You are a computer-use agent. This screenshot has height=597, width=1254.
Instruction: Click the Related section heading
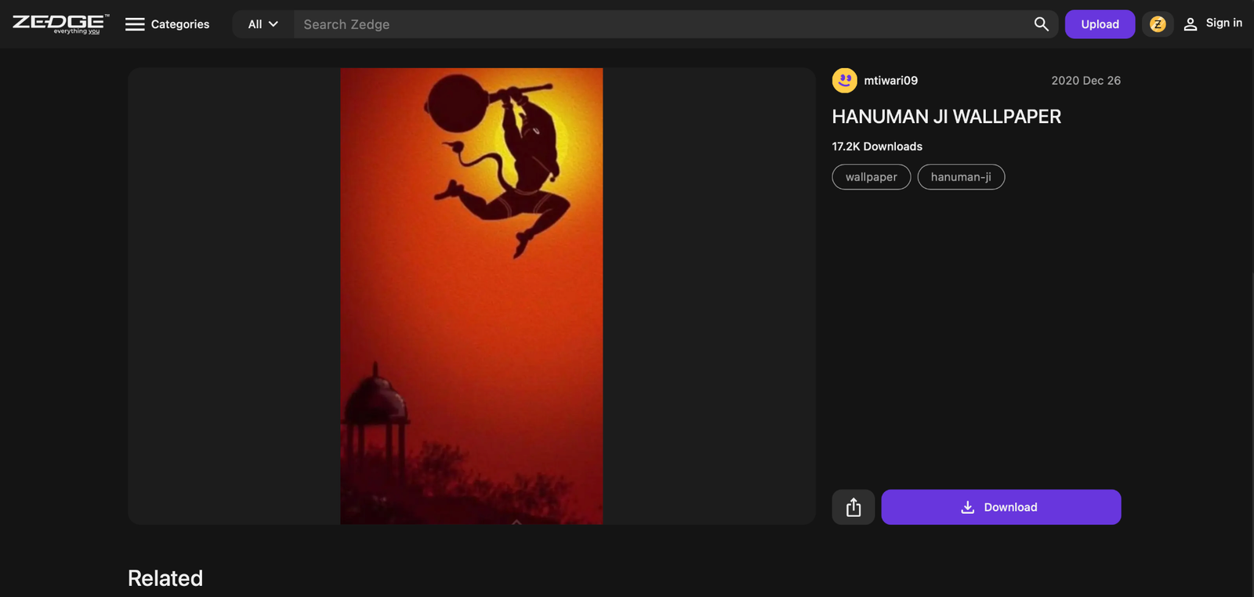165,578
